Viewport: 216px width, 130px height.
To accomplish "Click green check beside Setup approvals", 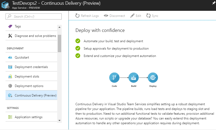I will [x=78, y=48].
